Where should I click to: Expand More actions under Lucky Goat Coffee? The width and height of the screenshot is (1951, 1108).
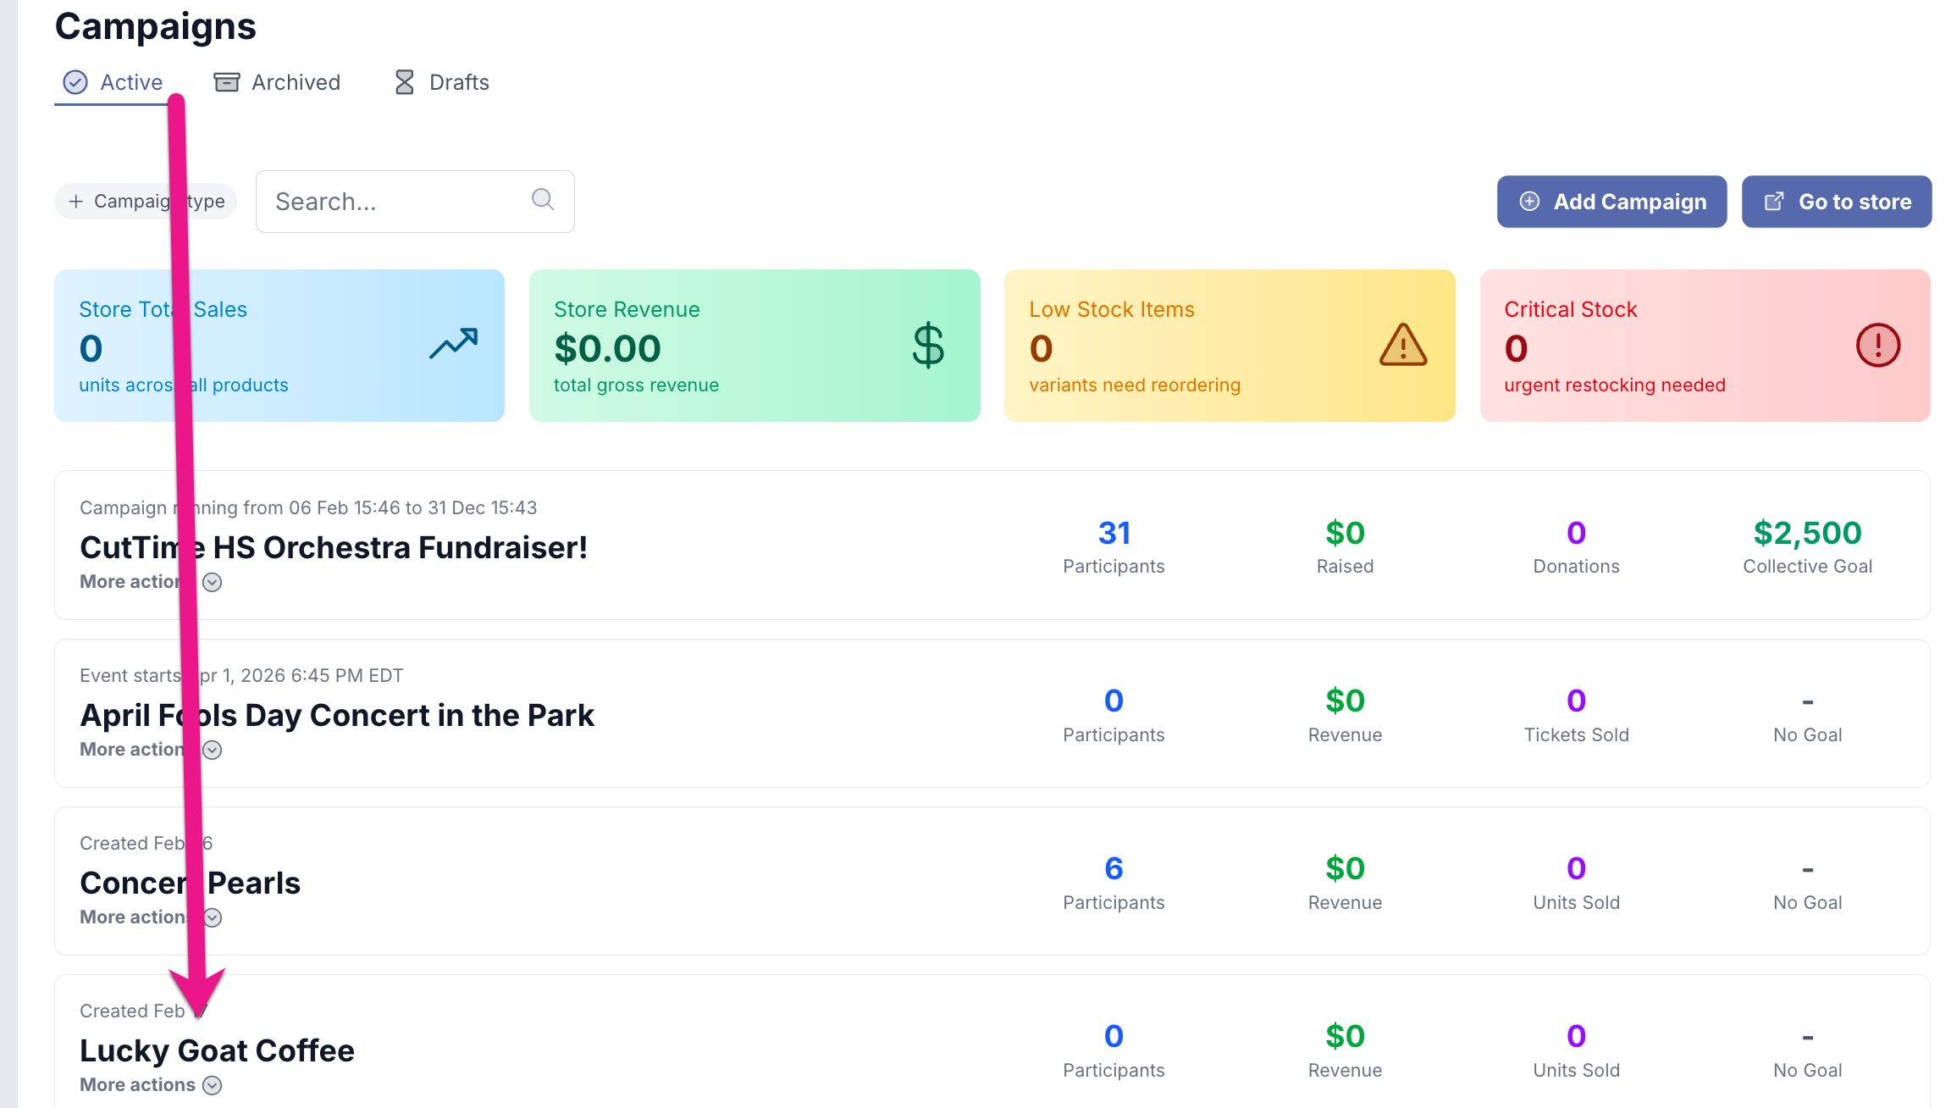[213, 1085]
